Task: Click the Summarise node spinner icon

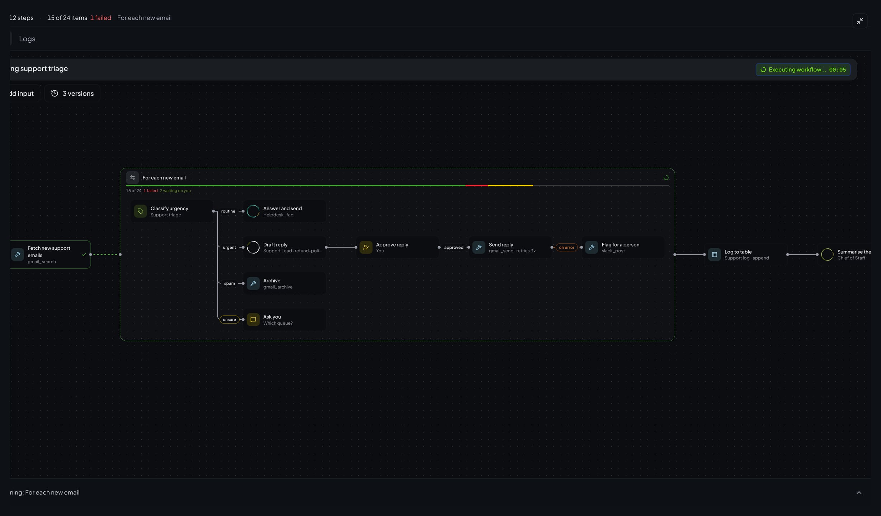Action: (x=827, y=254)
